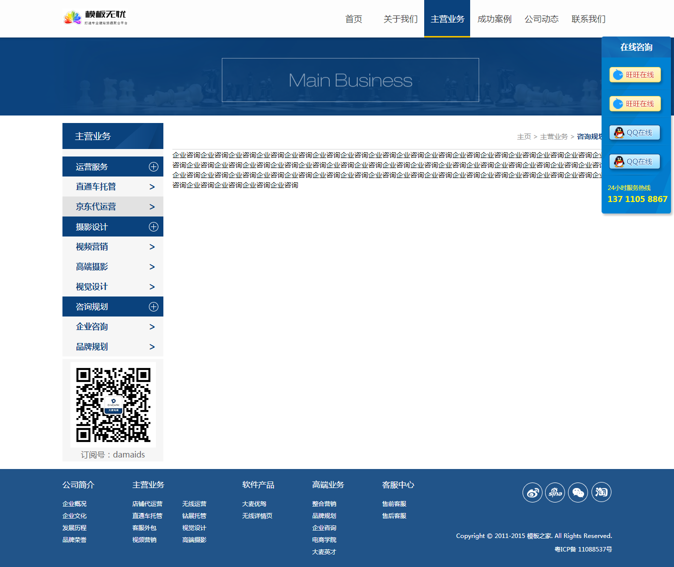Expand the 摄影设计 section plus icon
This screenshot has height=567, width=674.
(x=153, y=227)
